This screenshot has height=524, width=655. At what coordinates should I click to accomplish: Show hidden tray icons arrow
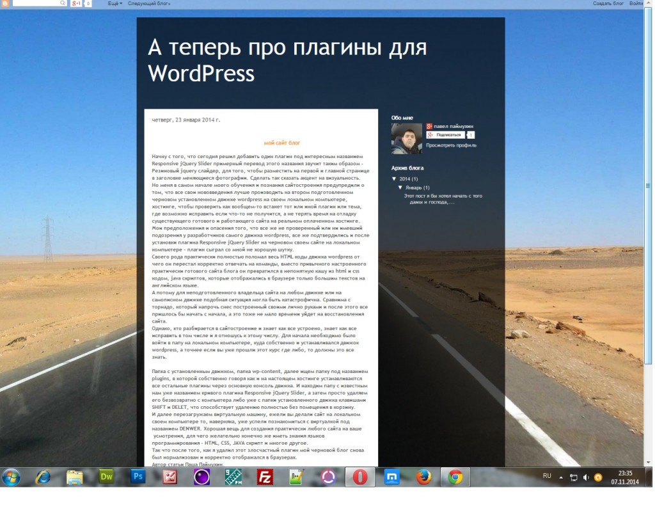tap(561, 477)
